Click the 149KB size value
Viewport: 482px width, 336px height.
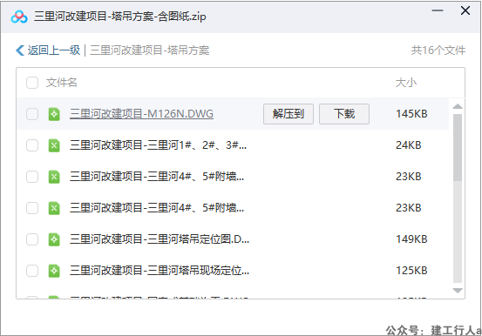(411, 239)
